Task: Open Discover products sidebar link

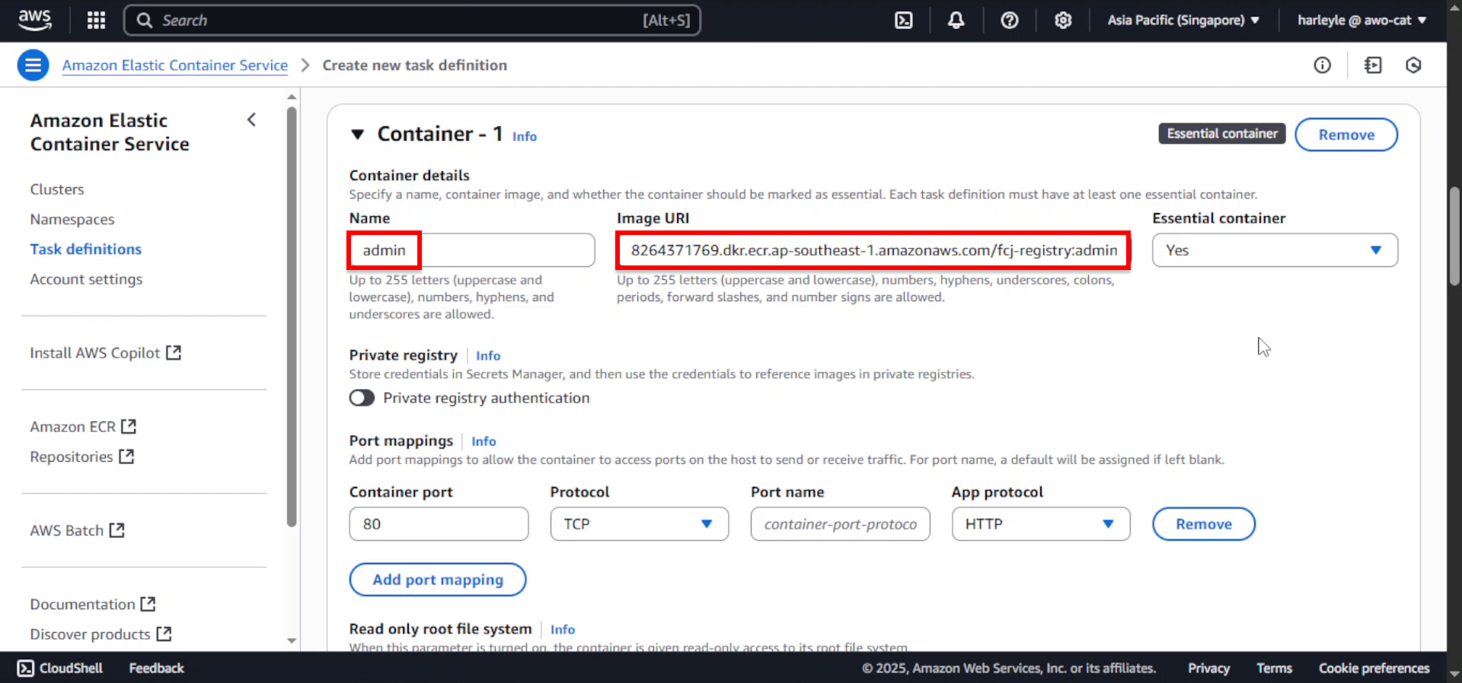Action: coord(90,634)
